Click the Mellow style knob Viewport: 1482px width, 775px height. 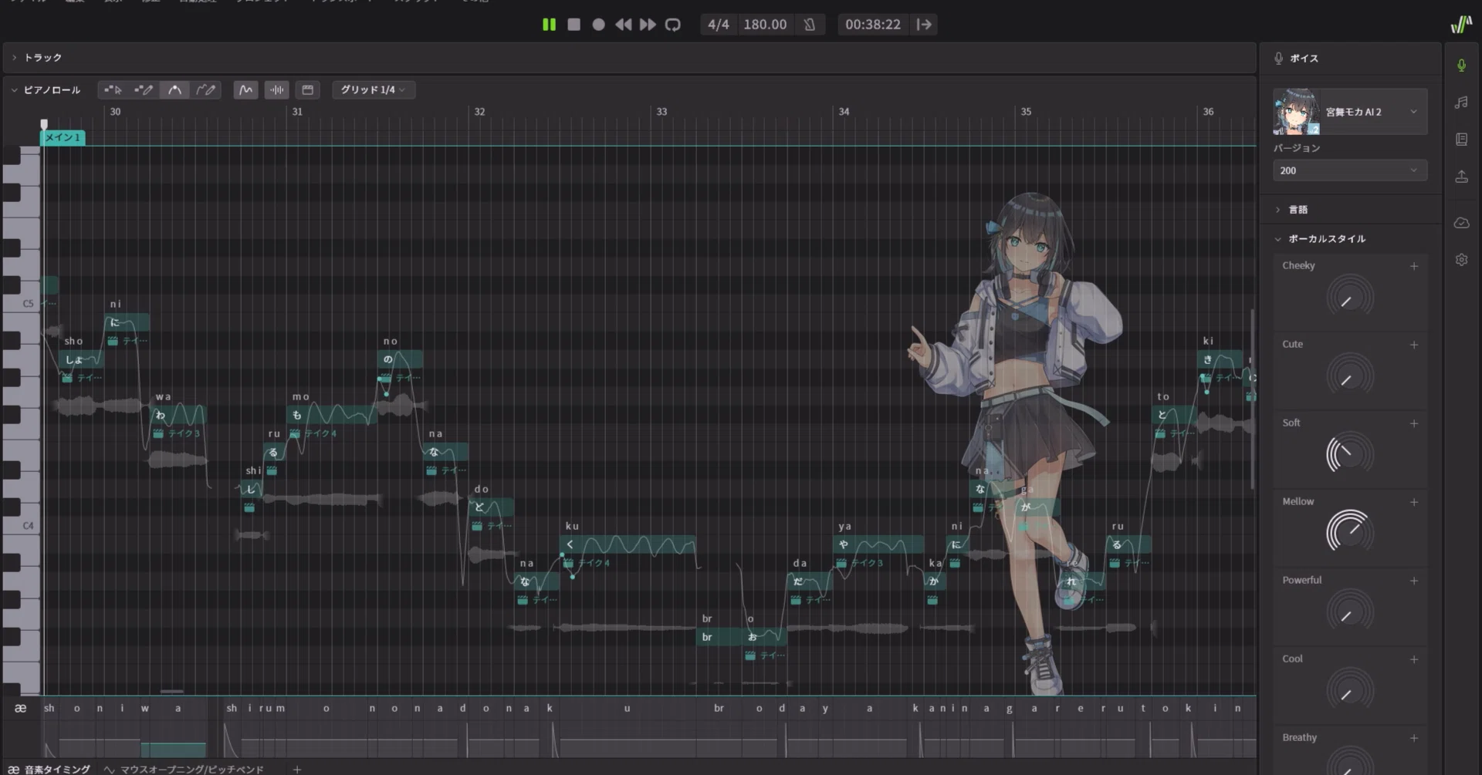tap(1350, 533)
